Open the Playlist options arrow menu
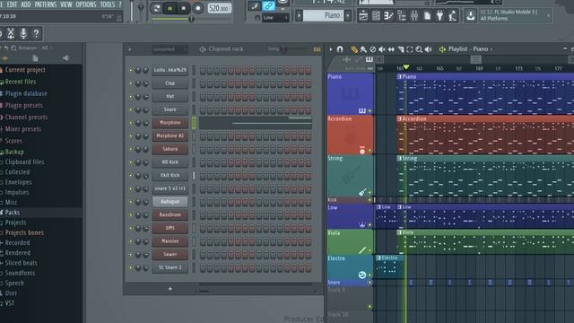The image size is (574, 323). [x=331, y=49]
